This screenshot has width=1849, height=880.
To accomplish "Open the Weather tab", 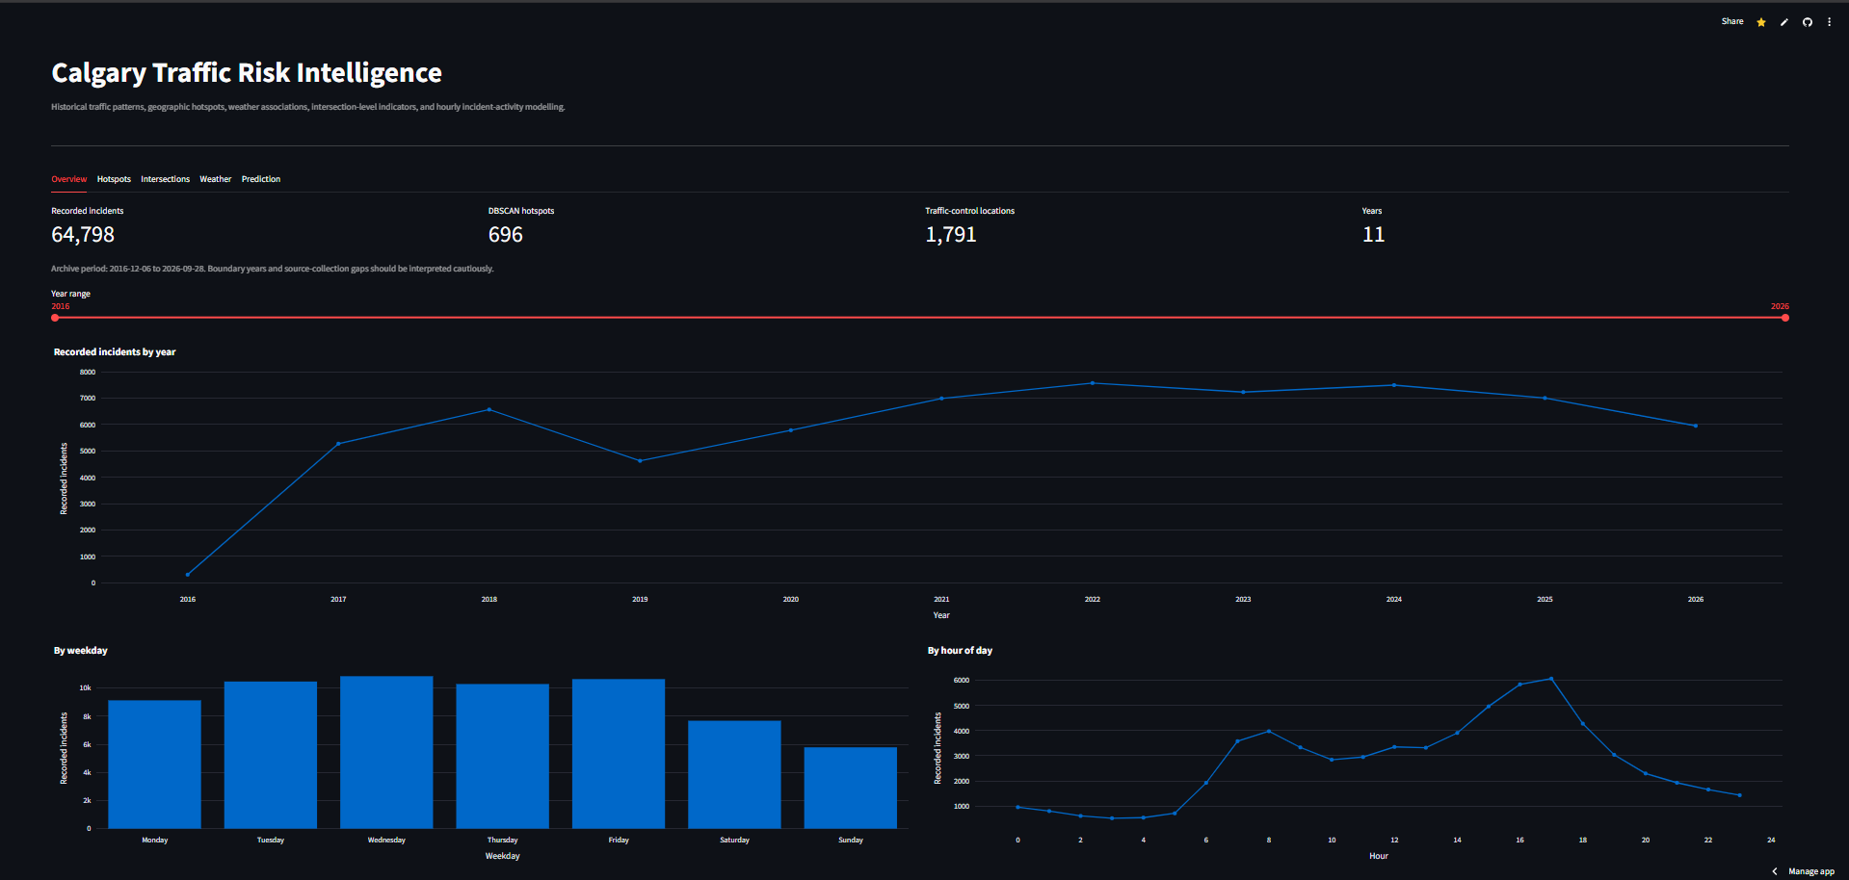I will [215, 179].
